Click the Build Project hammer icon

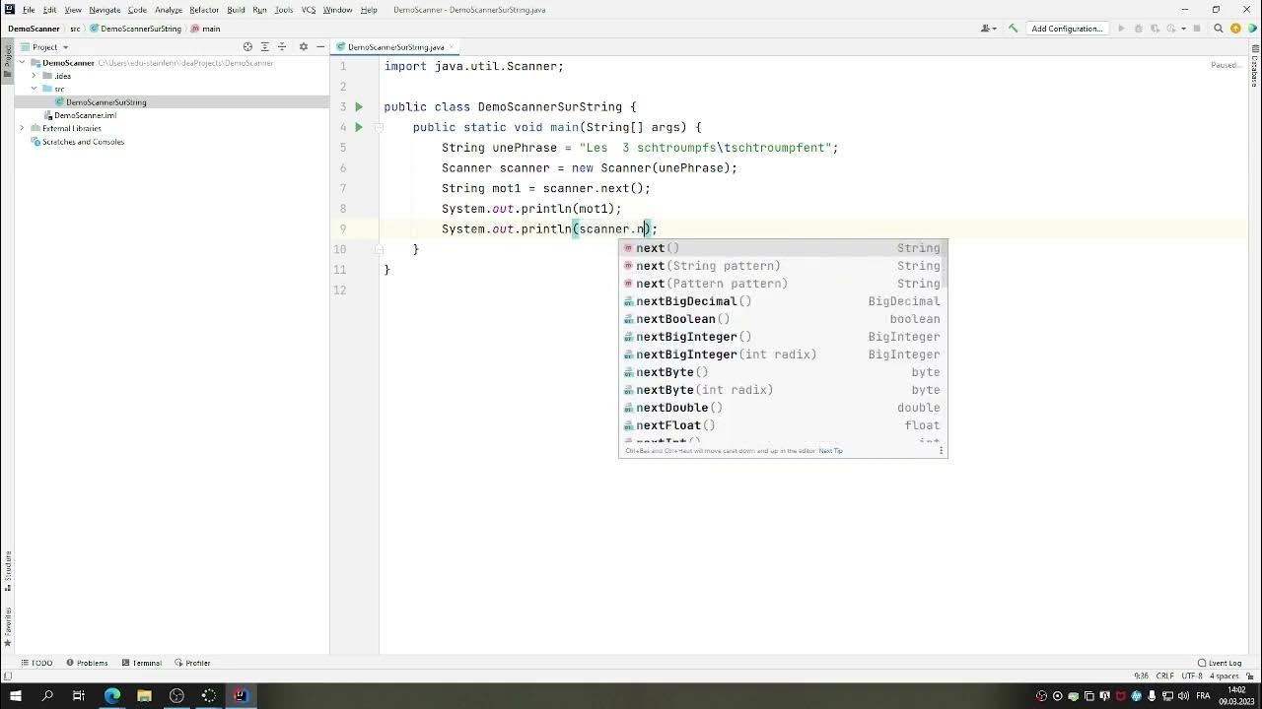[1013, 29]
